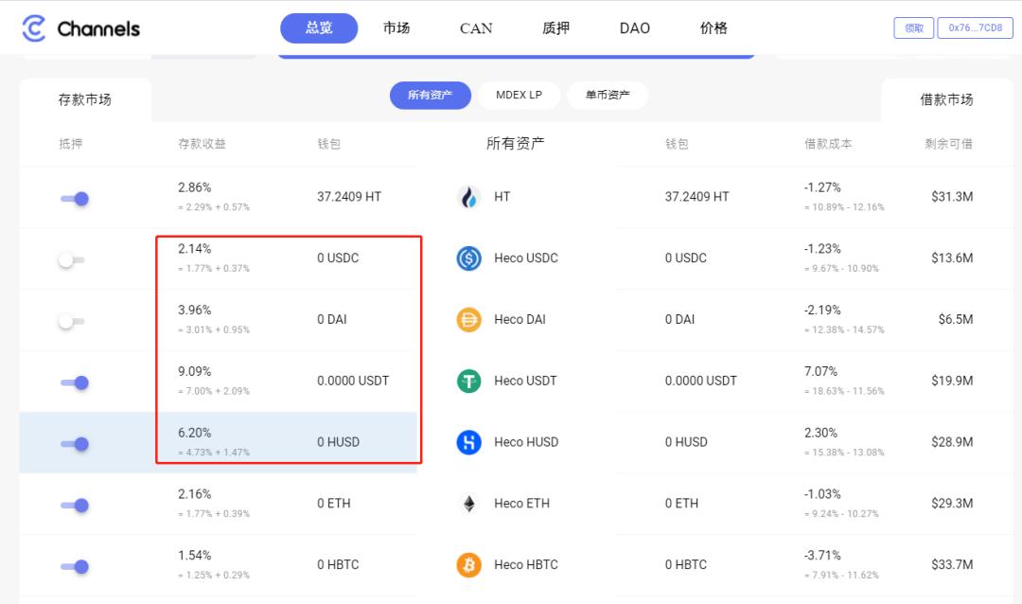Select the 单币资产 filter option
1022x604 pixels.
click(x=607, y=95)
